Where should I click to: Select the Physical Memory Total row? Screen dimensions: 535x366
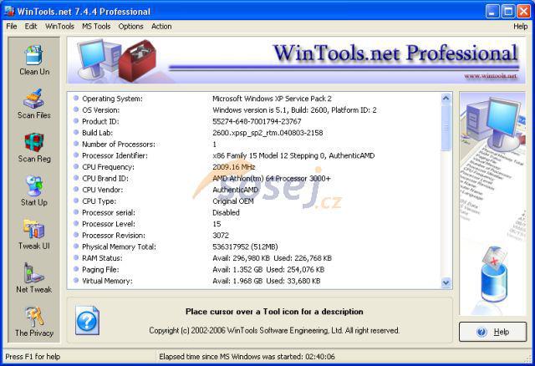pos(256,247)
